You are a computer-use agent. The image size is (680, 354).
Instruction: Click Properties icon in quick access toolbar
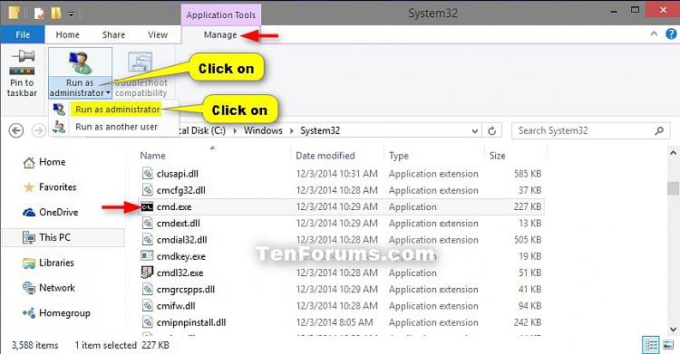[x=39, y=14]
